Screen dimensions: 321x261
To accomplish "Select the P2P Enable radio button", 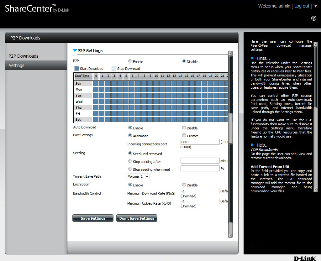I will pyautogui.click(x=130, y=61).
